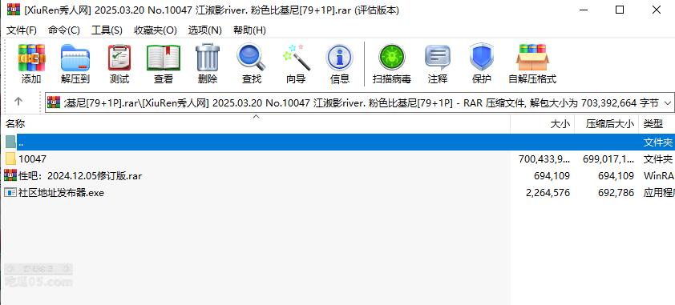Open the 文件(F) menu

pos(22,30)
